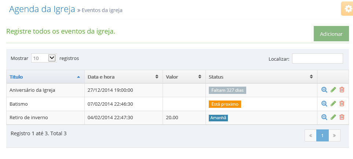353x159 pixels.
Task: Sort table by Status column
Action: click(261, 77)
